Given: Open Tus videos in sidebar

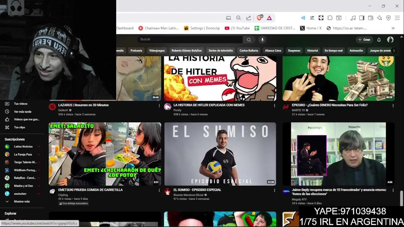Looking at the screenshot, I should [x=21, y=104].
